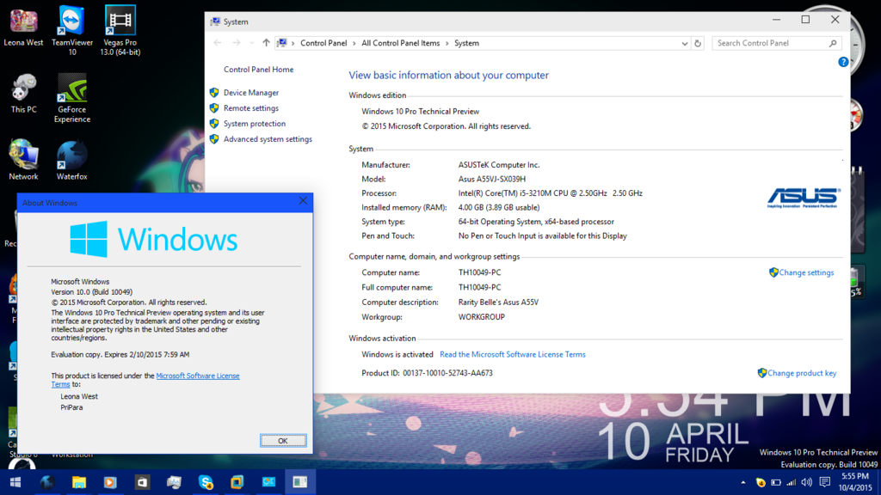Go up one level in Control Panel
Viewport: 881px width, 495px height.
pos(266,43)
